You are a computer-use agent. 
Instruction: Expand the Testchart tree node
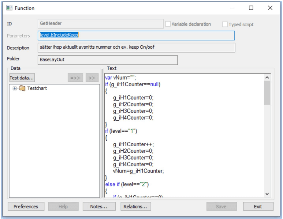[15, 88]
